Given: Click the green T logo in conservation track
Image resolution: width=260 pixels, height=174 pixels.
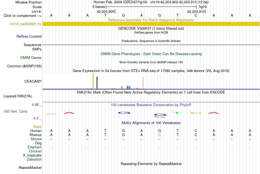Looking at the screenshot, I should (x=177, y=113).
